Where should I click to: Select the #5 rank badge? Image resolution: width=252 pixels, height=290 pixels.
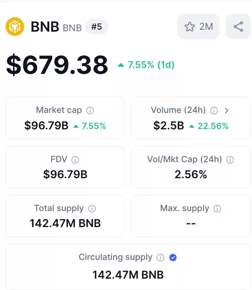[x=97, y=26]
